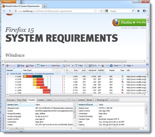Expand the Filter dropdown arrow
This screenshot has width=155, height=137.
click(x=85, y=66)
